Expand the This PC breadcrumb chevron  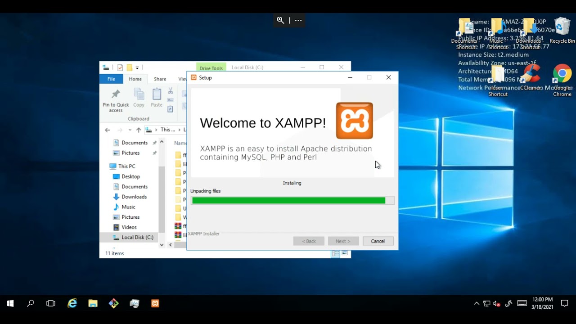click(x=178, y=130)
